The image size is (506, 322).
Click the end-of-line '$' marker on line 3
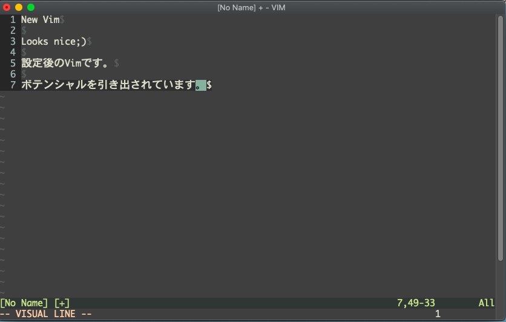[90, 42]
